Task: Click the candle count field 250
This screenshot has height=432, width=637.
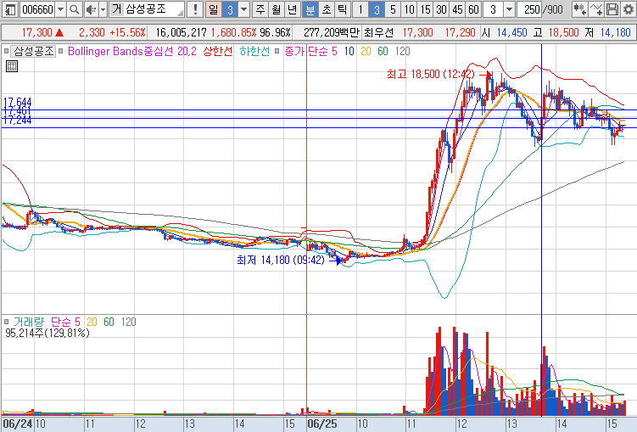Action: pyautogui.click(x=529, y=9)
